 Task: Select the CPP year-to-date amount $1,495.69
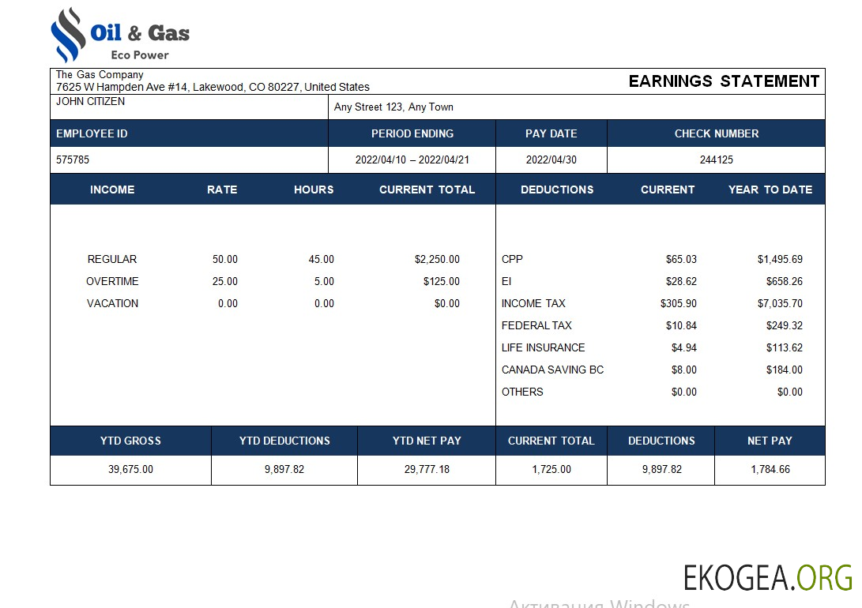pyautogui.click(x=779, y=259)
